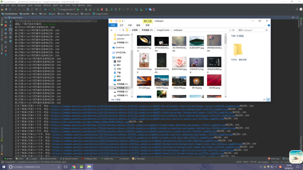
Task: Expand the Explorer address bar history dropdown
Action: click(x=230, y=30)
